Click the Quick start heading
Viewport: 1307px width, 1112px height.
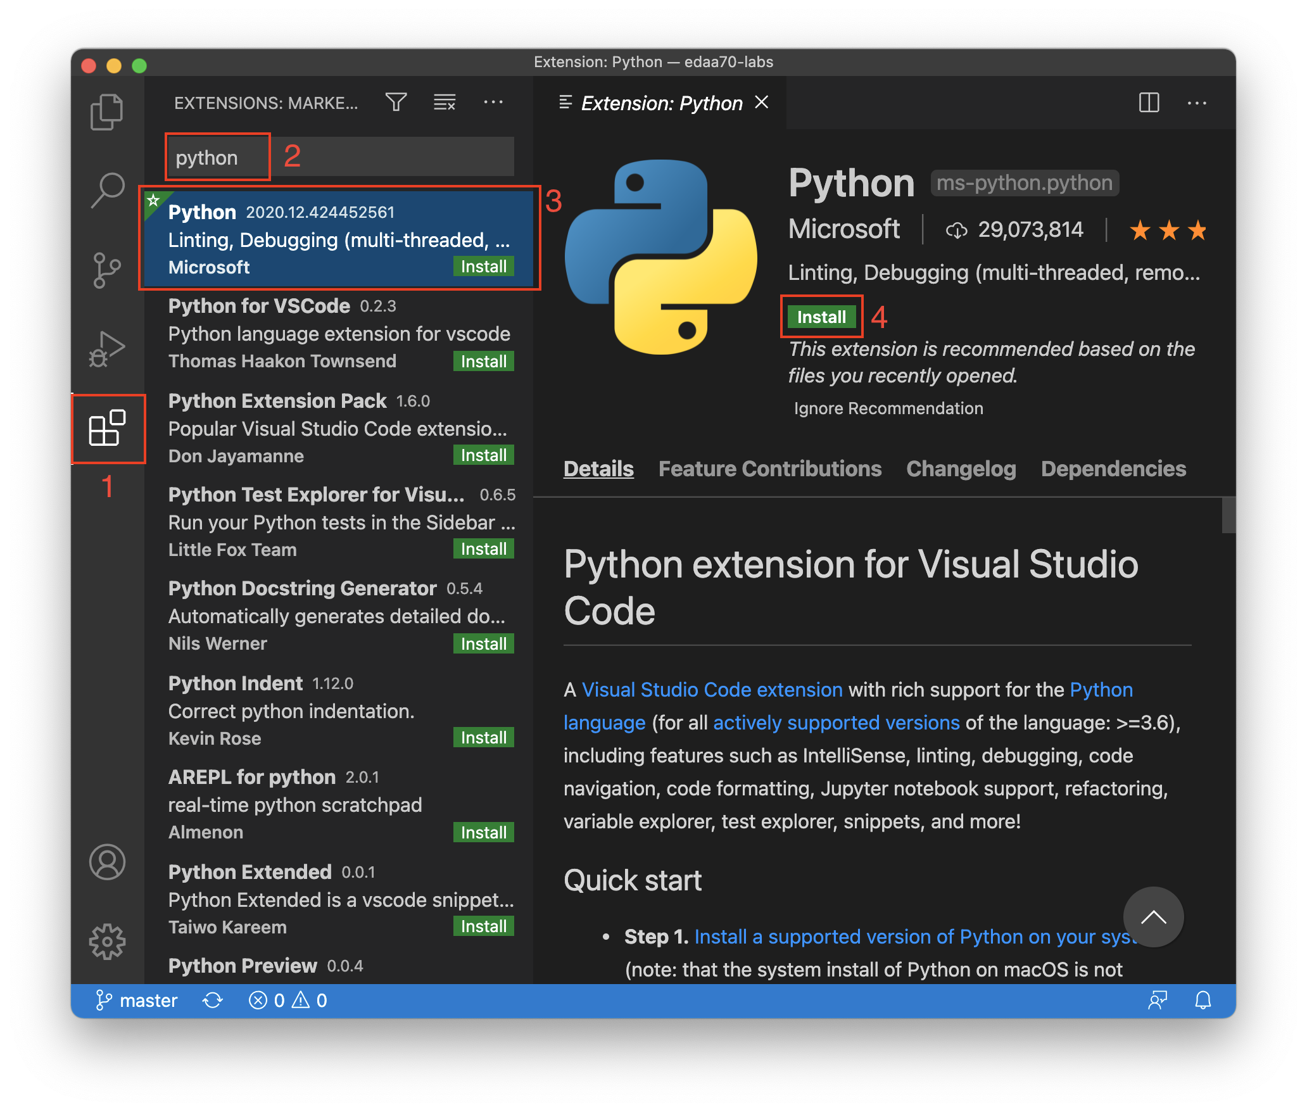pos(633,880)
